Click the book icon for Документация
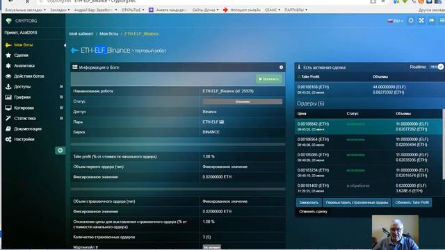445x250 pixels. pyautogui.click(x=8, y=128)
